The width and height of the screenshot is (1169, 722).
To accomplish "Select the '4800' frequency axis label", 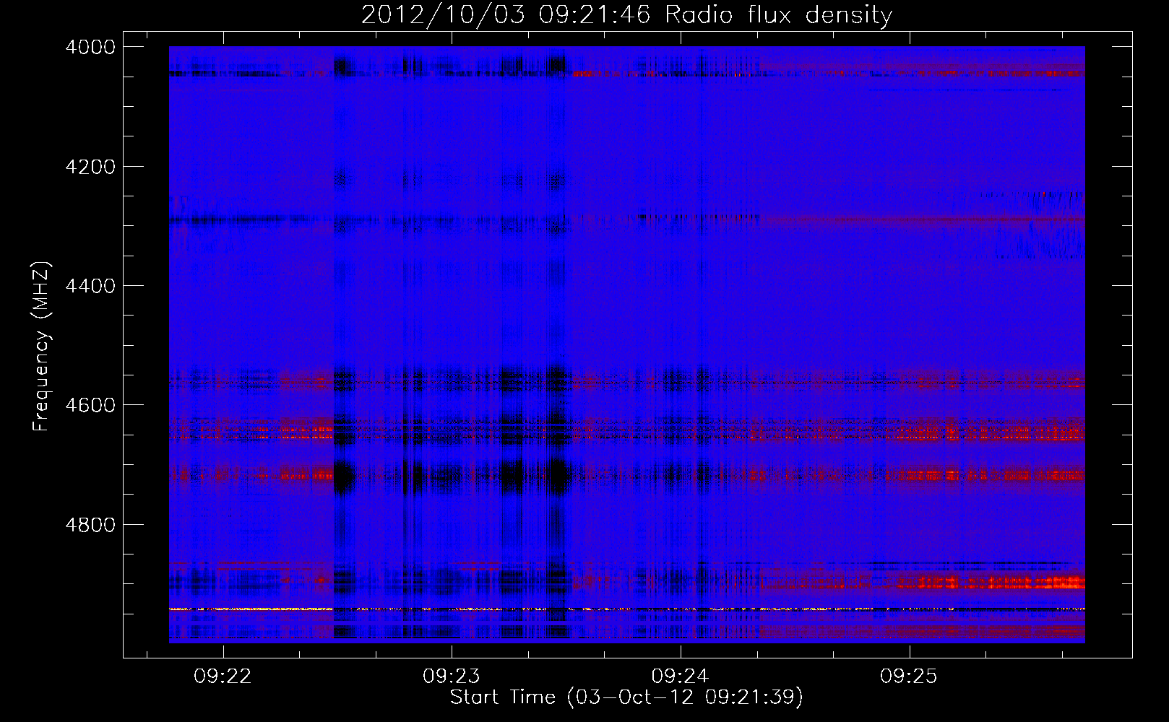I will 90,524.
